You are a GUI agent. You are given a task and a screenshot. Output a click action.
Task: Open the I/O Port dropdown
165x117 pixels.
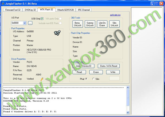pyautogui.click(x=25, y=23)
